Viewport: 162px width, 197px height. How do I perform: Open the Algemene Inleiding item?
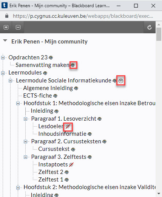point(48,88)
